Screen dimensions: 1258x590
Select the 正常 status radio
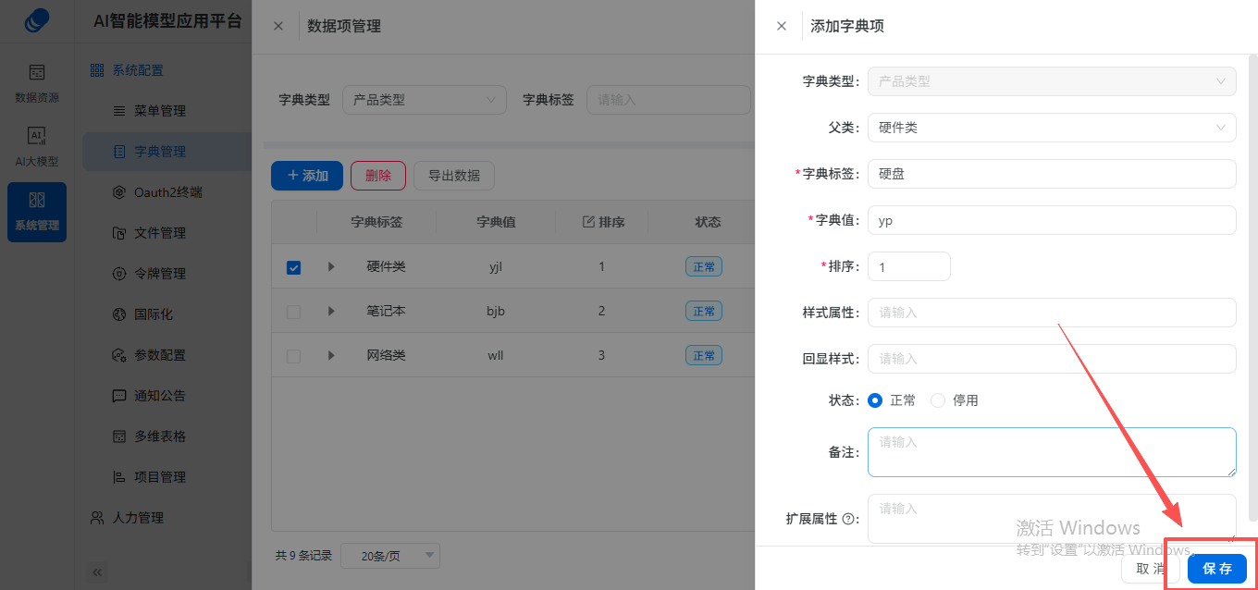[875, 400]
